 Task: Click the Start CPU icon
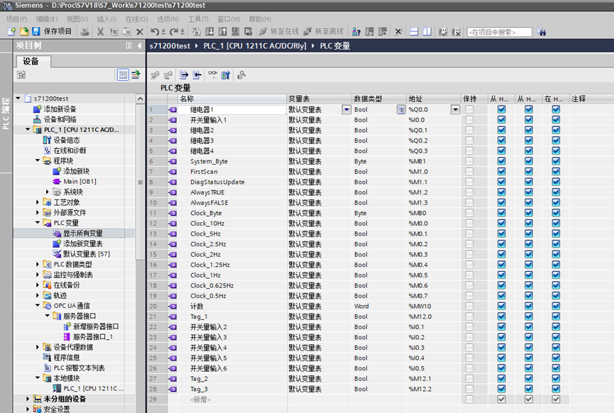369,32
